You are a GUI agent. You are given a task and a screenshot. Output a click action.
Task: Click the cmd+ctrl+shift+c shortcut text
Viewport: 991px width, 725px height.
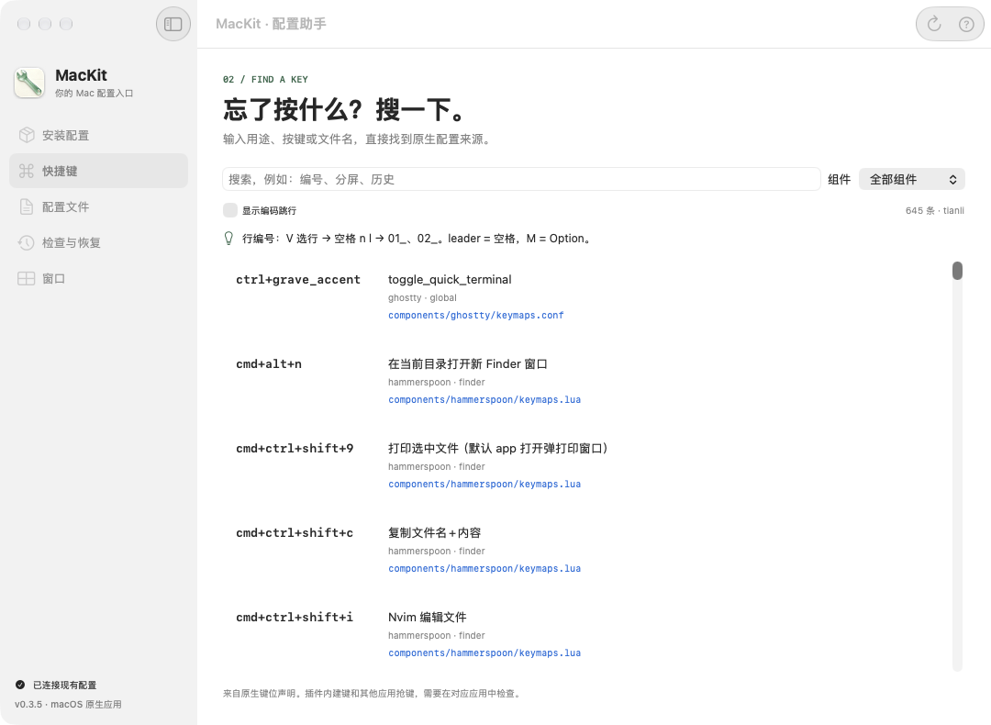click(x=295, y=533)
